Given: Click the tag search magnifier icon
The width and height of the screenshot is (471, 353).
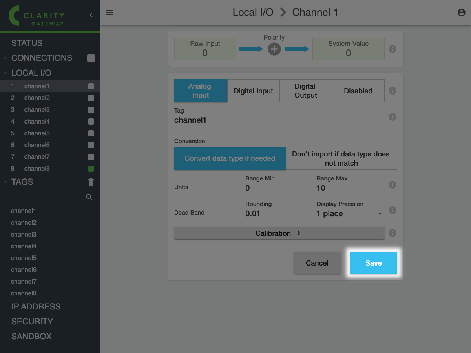Looking at the screenshot, I should (x=89, y=197).
